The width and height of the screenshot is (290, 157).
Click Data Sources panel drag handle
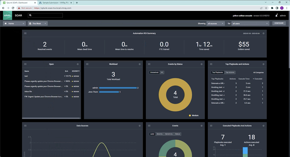25,126
